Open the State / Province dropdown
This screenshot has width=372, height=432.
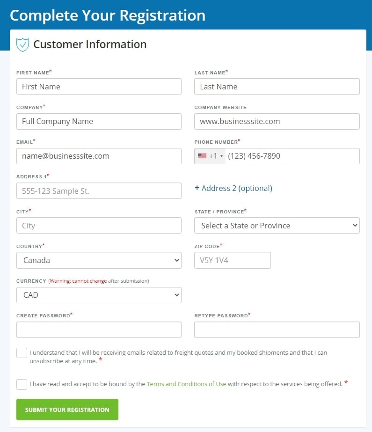click(277, 226)
